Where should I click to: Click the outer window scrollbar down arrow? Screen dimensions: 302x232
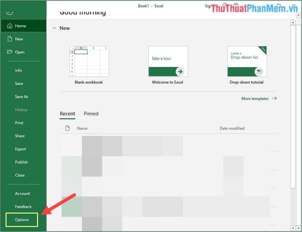click(299, 228)
